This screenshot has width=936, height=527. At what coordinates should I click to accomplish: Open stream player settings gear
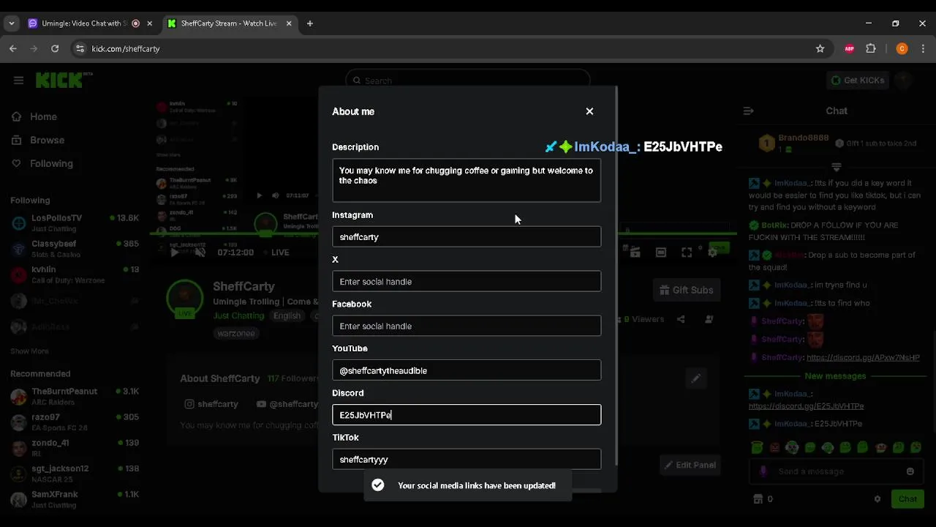point(712,253)
